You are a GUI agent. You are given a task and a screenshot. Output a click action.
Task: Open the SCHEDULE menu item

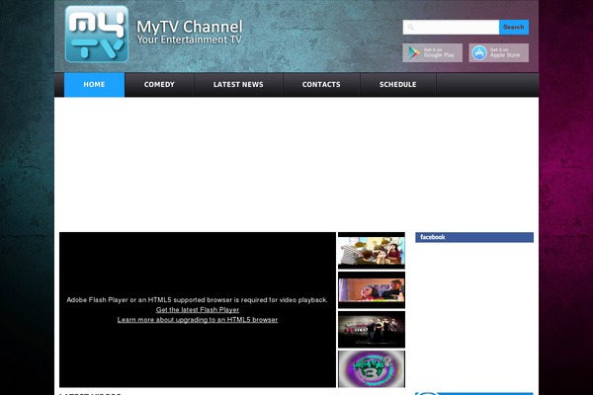click(x=398, y=85)
